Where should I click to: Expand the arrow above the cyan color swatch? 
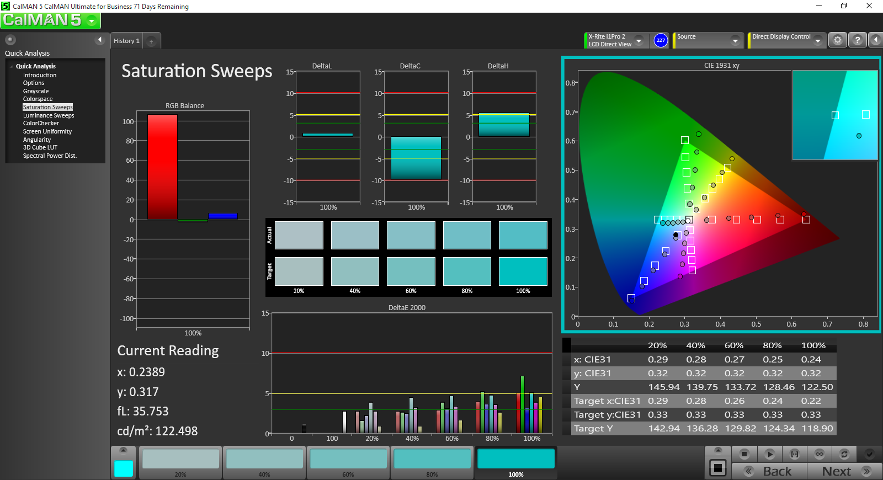pyautogui.click(x=124, y=450)
